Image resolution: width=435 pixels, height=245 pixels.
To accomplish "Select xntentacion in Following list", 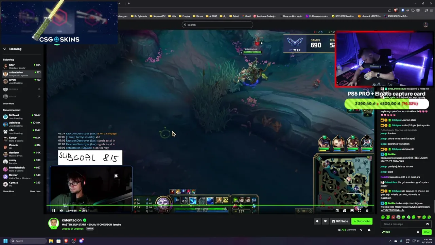I will pyautogui.click(x=22, y=73).
